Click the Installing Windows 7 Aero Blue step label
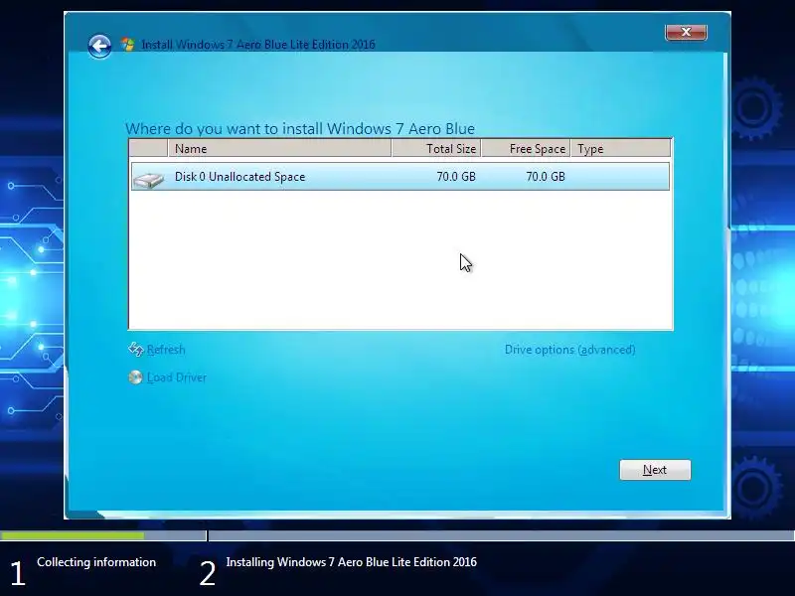Viewport: 795px width, 596px height. pyautogui.click(x=352, y=562)
